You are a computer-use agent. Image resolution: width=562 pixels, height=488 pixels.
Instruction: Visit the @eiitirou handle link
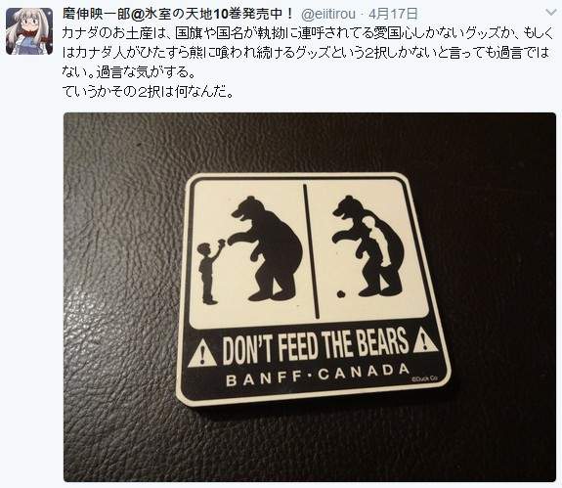pos(328,14)
